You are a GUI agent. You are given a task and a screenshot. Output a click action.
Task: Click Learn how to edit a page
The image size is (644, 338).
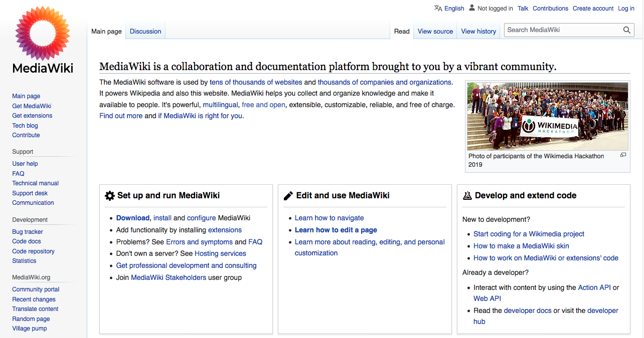click(x=336, y=230)
